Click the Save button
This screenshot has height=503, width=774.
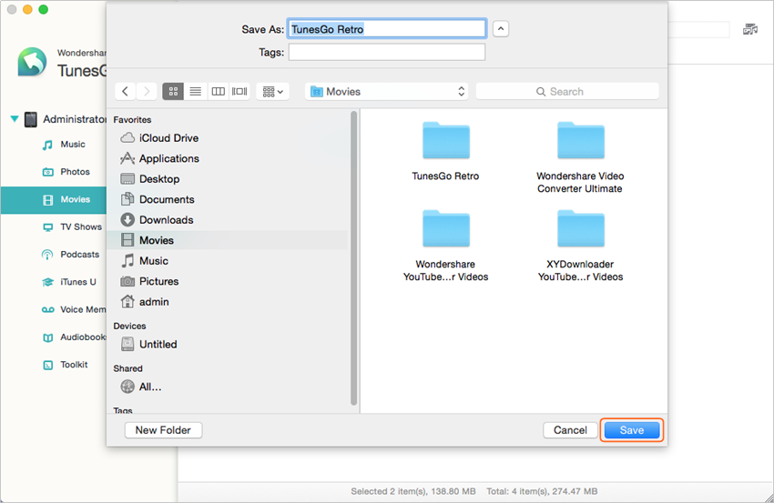(631, 430)
